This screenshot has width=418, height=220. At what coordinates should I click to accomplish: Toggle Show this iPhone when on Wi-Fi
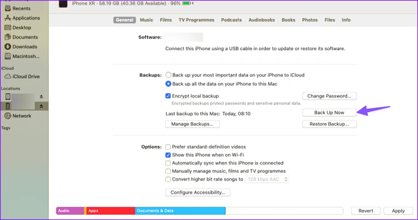pos(168,155)
